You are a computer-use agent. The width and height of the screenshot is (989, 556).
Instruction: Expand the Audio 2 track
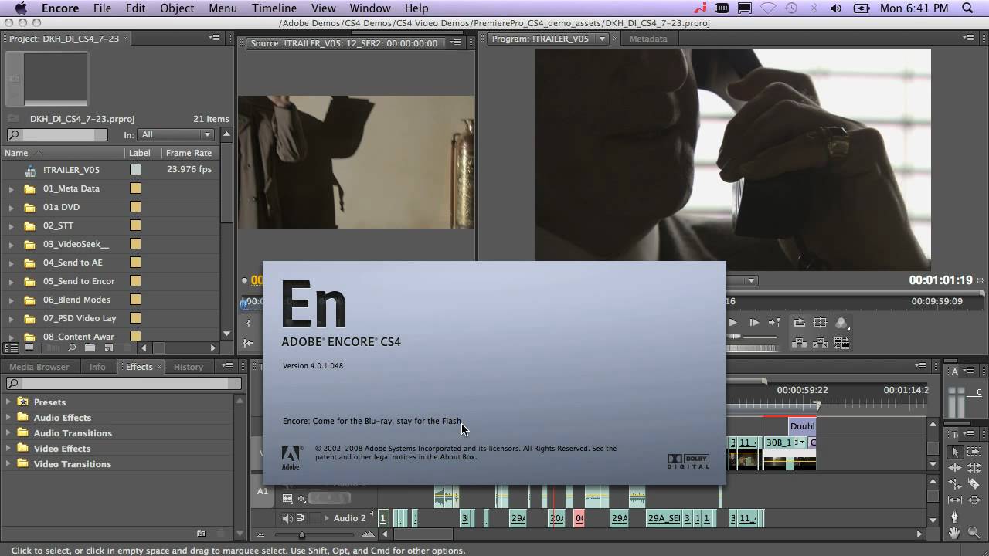(326, 518)
